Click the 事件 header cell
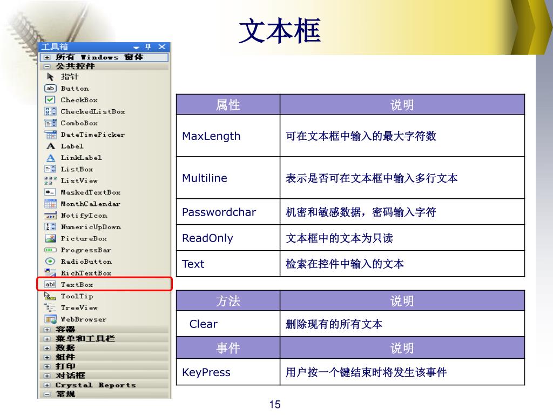Image resolution: width=553 pixels, height=415 pixels. (228, 348)
